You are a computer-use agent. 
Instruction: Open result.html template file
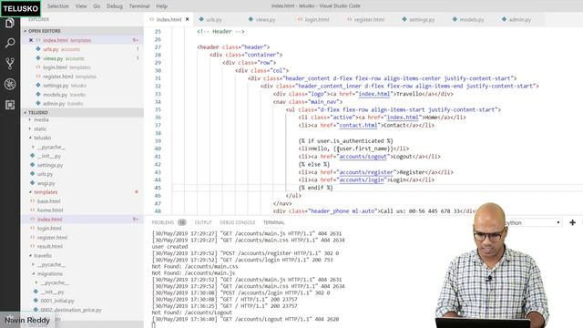click(50, 246)
